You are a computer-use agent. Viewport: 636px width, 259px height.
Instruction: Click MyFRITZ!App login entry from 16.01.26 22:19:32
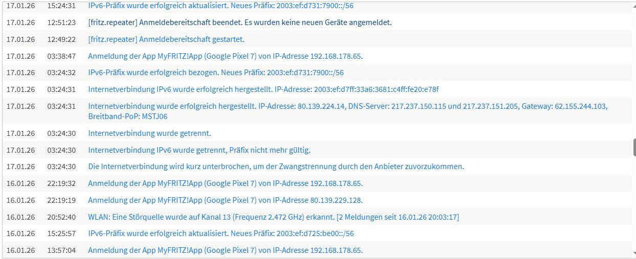coord(225,183)
